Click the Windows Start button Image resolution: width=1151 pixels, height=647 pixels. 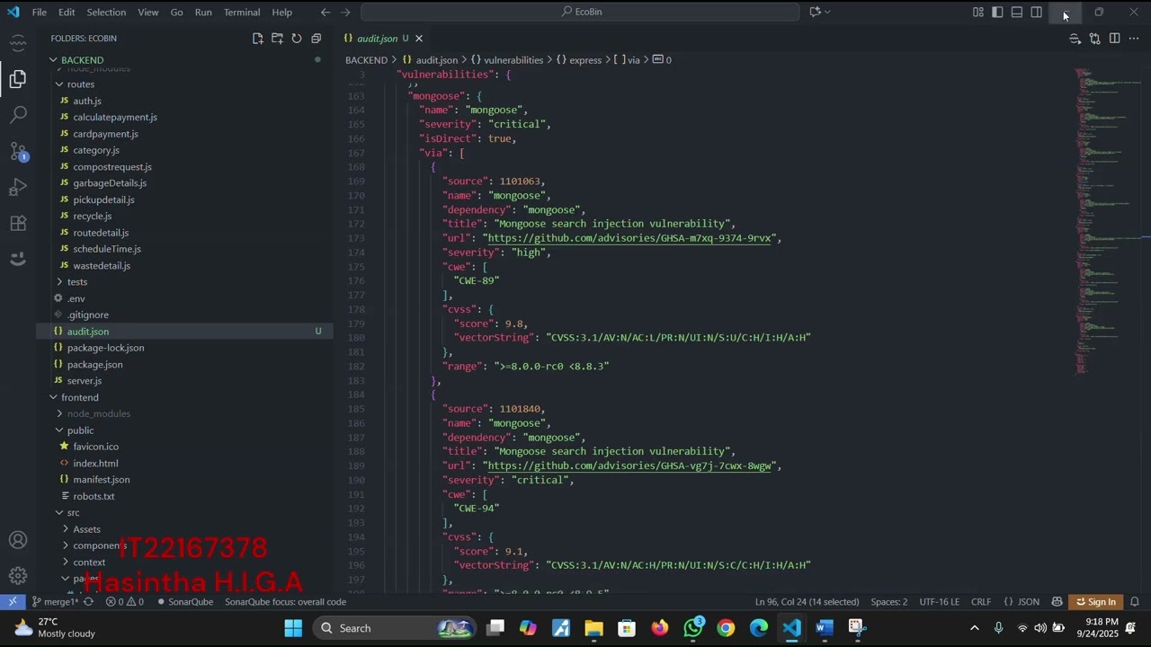(293, 628)
